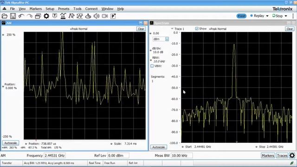Click the Audio speaker icon
297x167 pixels.
[x=97, y=16]
